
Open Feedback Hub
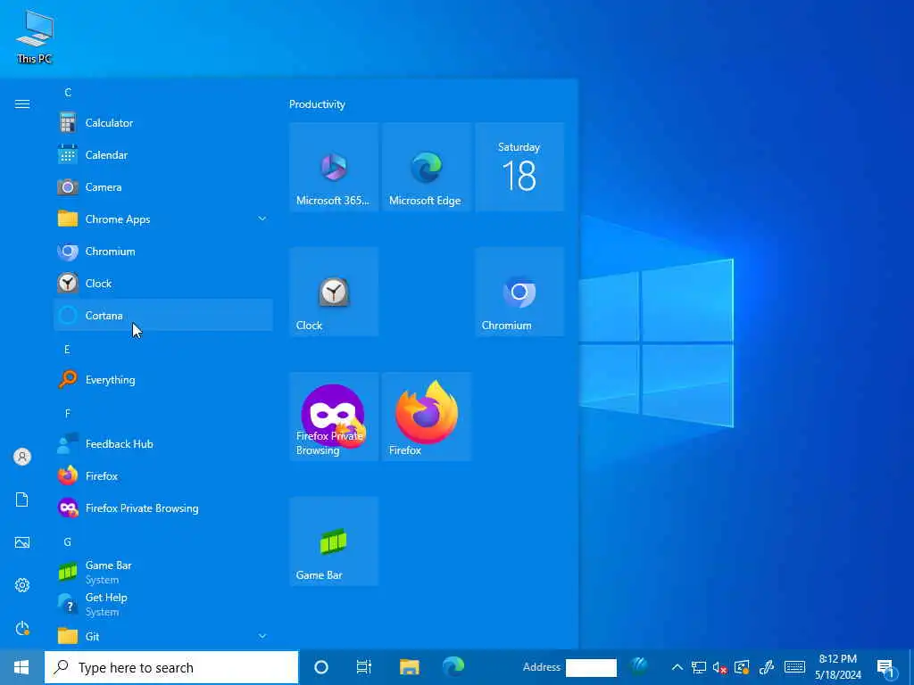pyautogui.click(x=163, y=444)
